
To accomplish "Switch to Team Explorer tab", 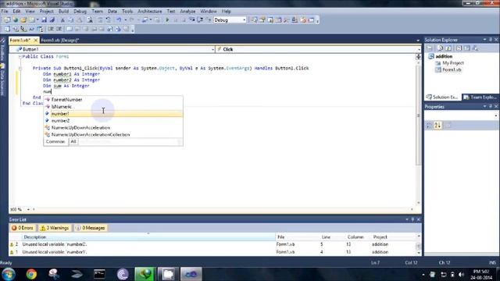I will point(480,97).
